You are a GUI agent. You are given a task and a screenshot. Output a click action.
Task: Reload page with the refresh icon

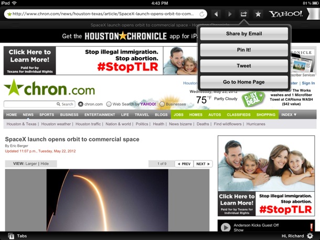(201, 14)
